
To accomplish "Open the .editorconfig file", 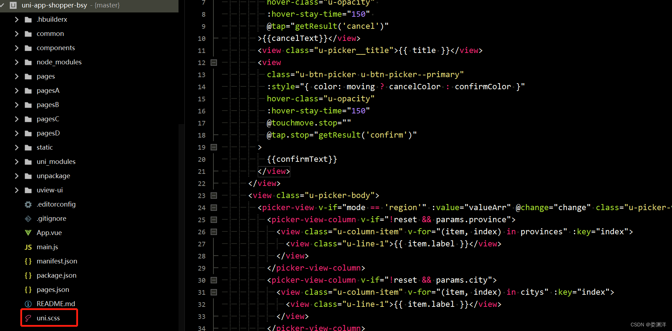I will click(56, 204).
